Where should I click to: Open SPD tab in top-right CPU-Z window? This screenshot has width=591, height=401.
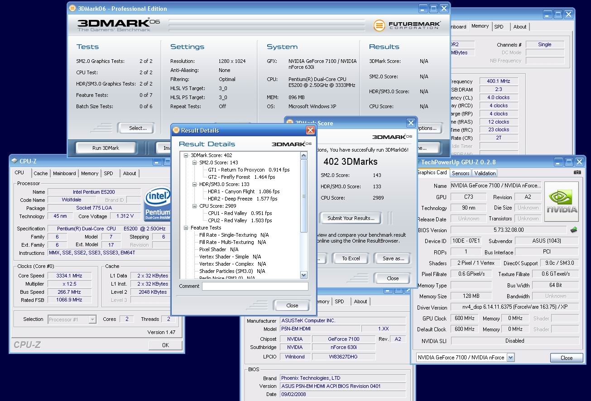coord(499,27)
